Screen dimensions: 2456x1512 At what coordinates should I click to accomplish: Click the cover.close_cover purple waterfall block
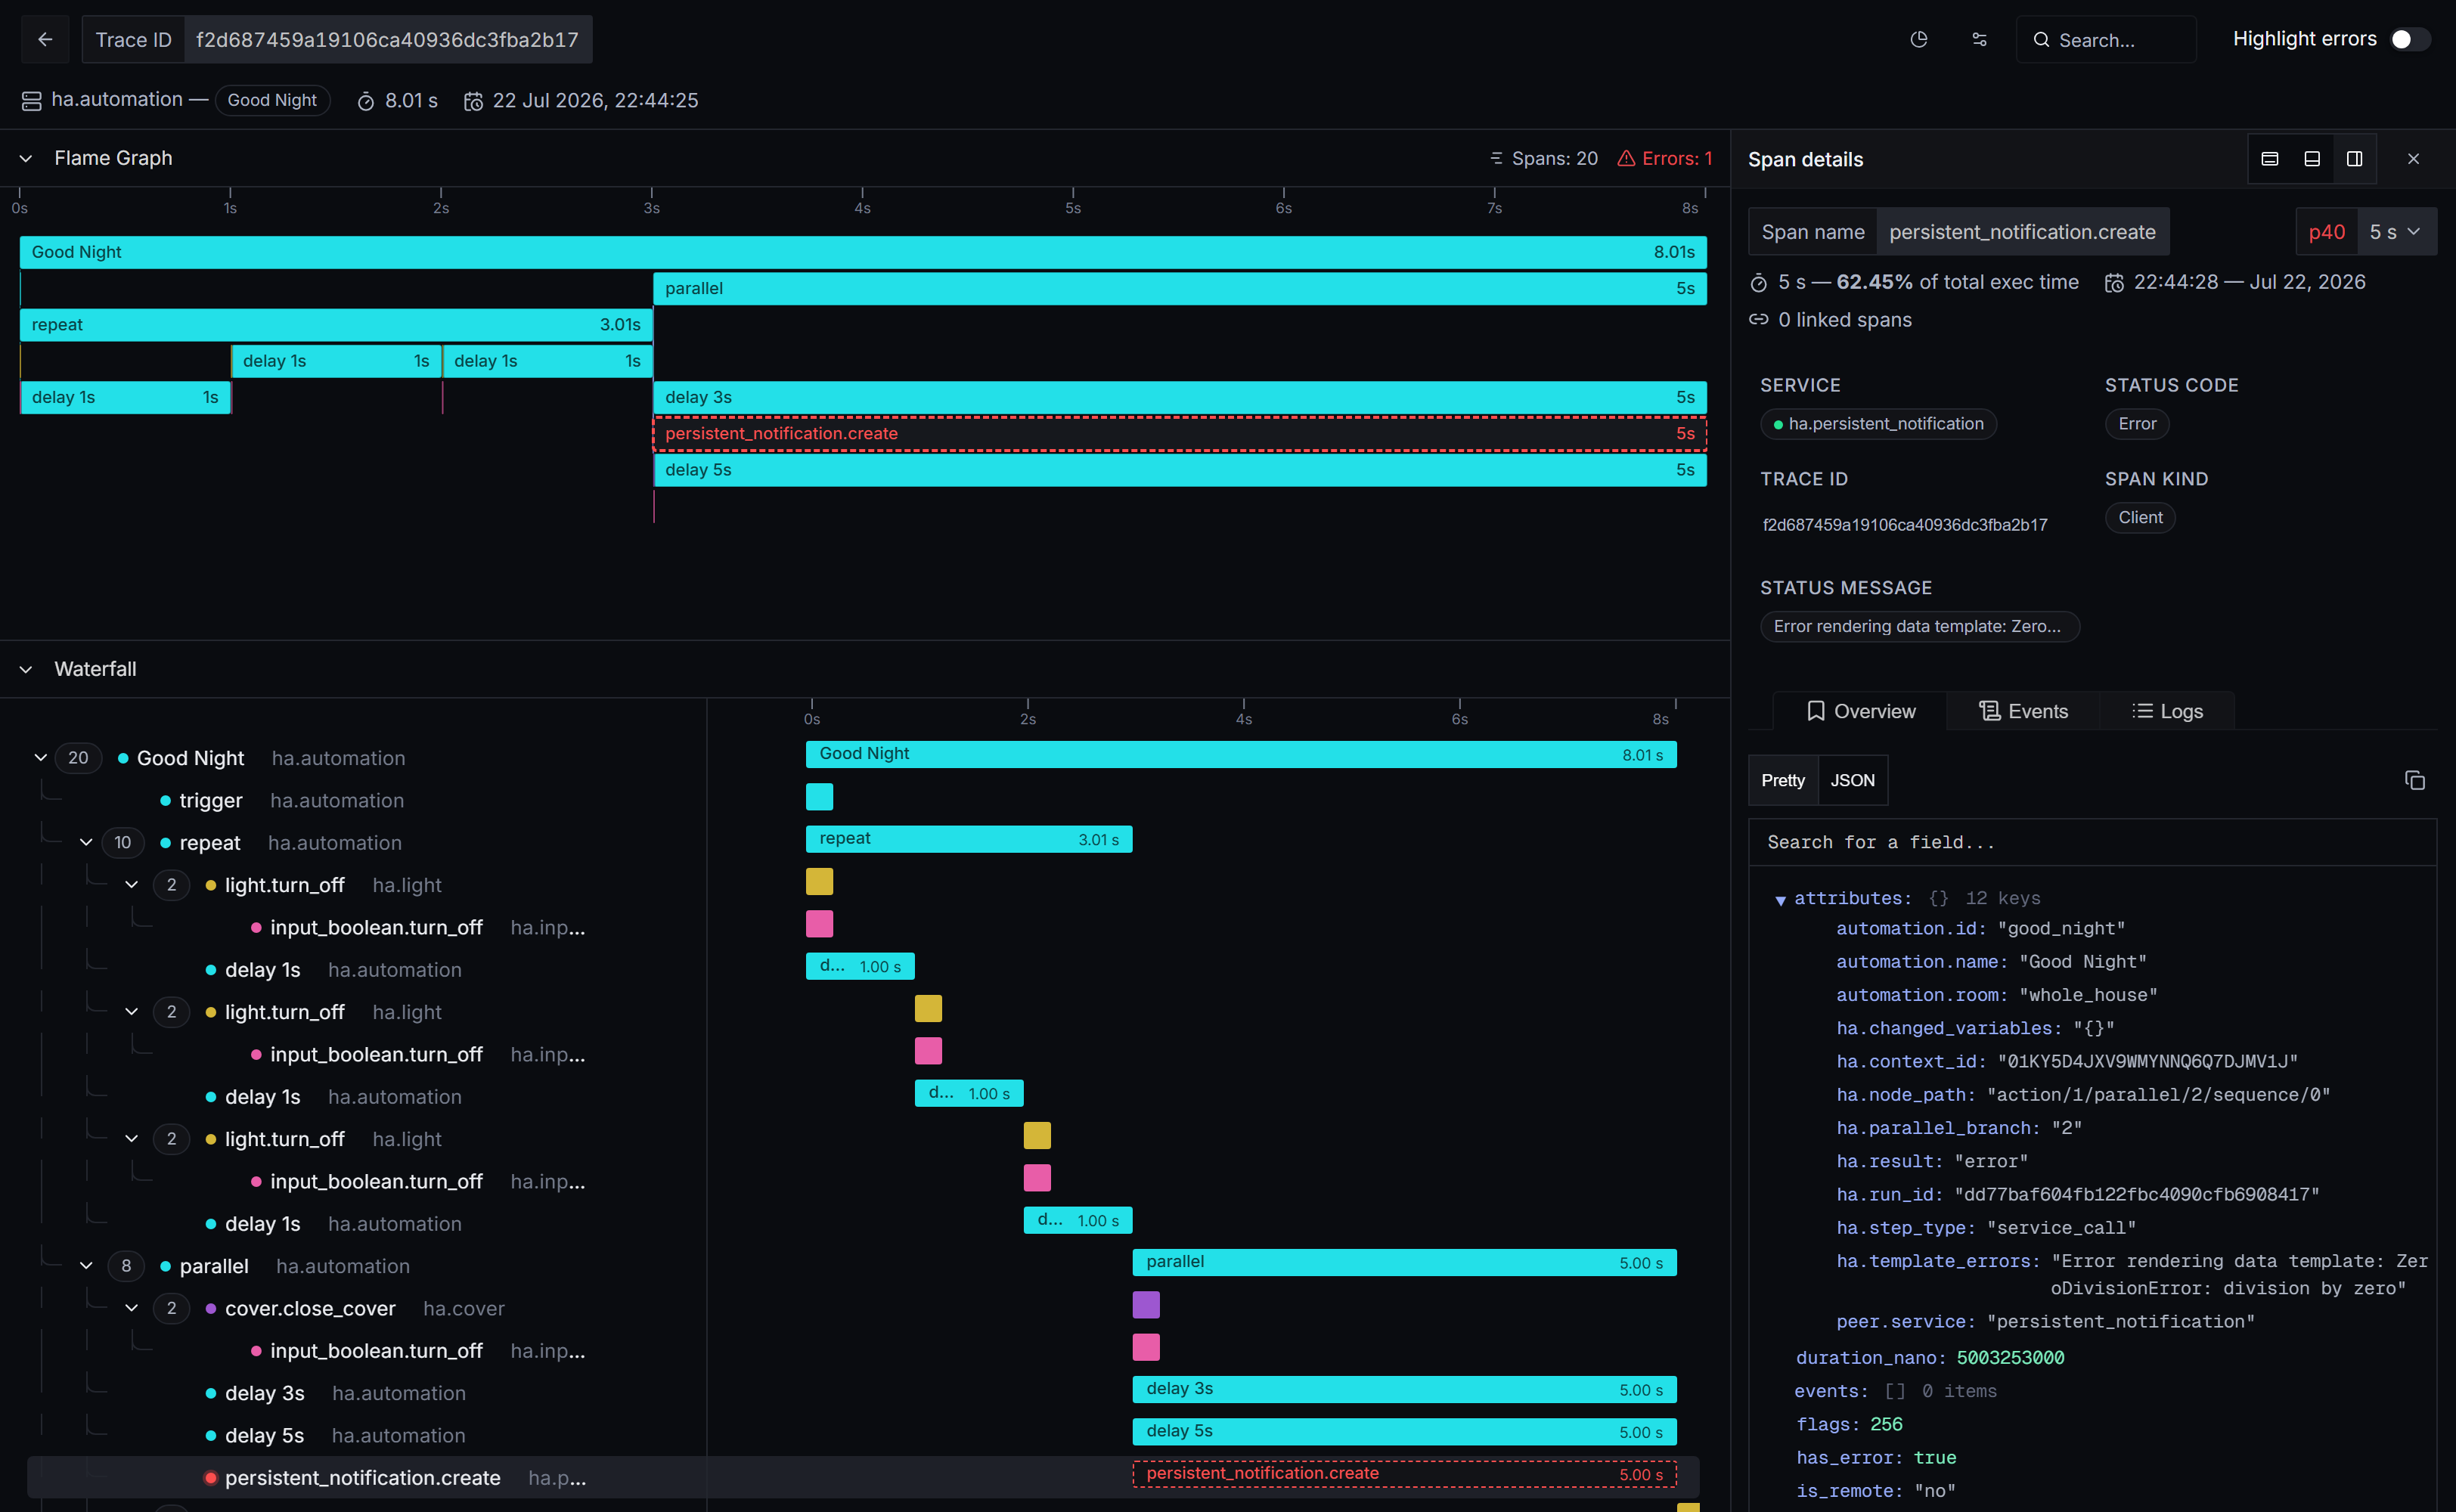1146,1304
